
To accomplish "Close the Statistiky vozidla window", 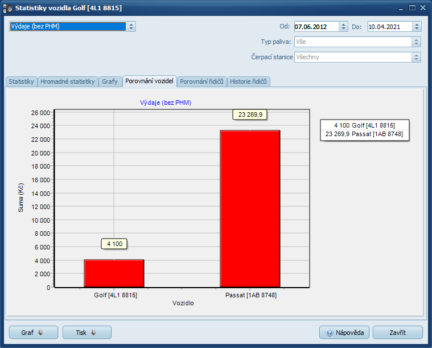I will coord(423,8).
